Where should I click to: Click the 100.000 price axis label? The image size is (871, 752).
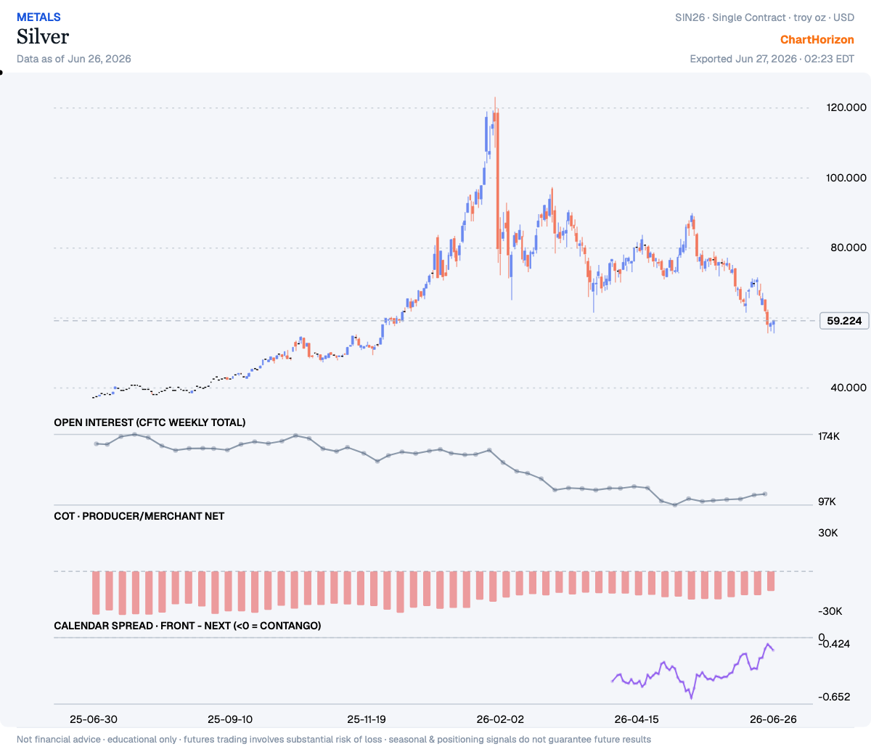846,178
